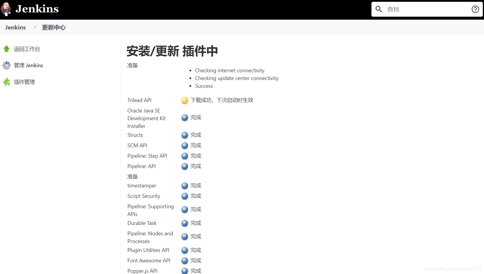Select the 下载成功，下次启动时生效 status text
This screenshot has height=274, width=484.
222,100
